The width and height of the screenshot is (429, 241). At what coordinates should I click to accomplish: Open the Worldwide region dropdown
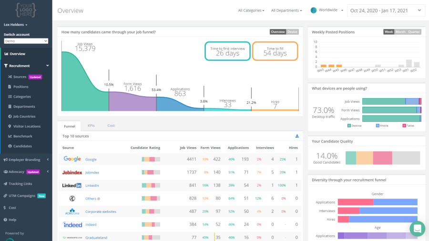pyautogui.click(x=327, y=10)
